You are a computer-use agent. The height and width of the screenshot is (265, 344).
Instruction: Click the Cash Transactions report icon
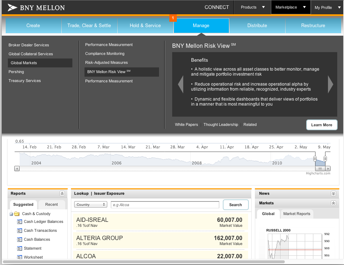click(20, 230)
